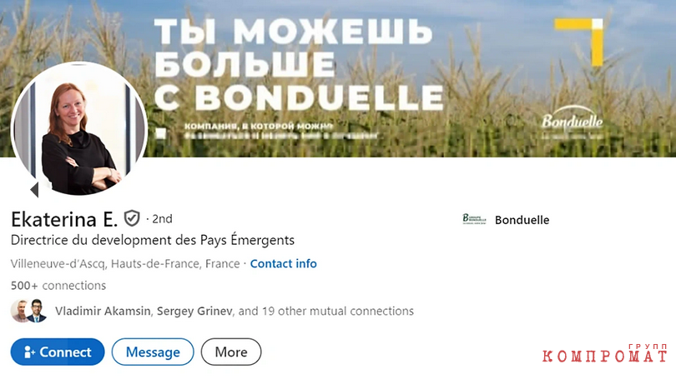Click the verification shield badge icon
Image resolution: width=676 pixels, height=379 pixels.
click(132, 218)
